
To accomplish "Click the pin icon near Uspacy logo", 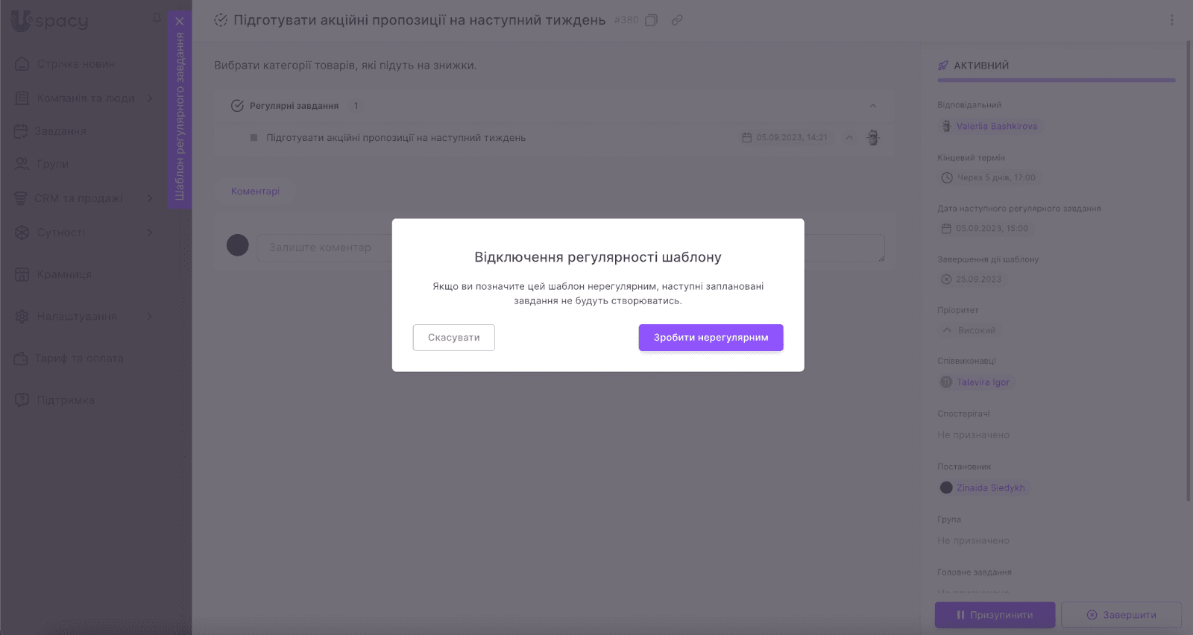I will coord(157,19).
